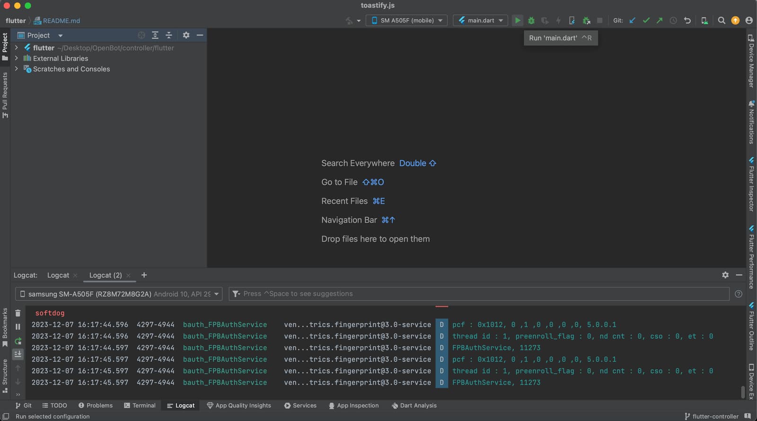Toggle the Pull Requests side tab

click(5, 95)
